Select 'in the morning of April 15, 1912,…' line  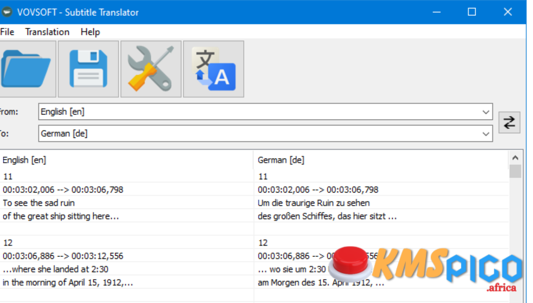pos(127,283)
